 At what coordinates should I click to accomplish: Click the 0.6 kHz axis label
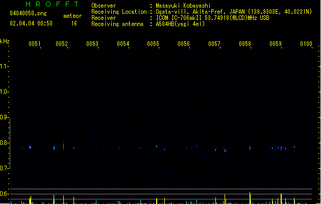click(4, 194)
